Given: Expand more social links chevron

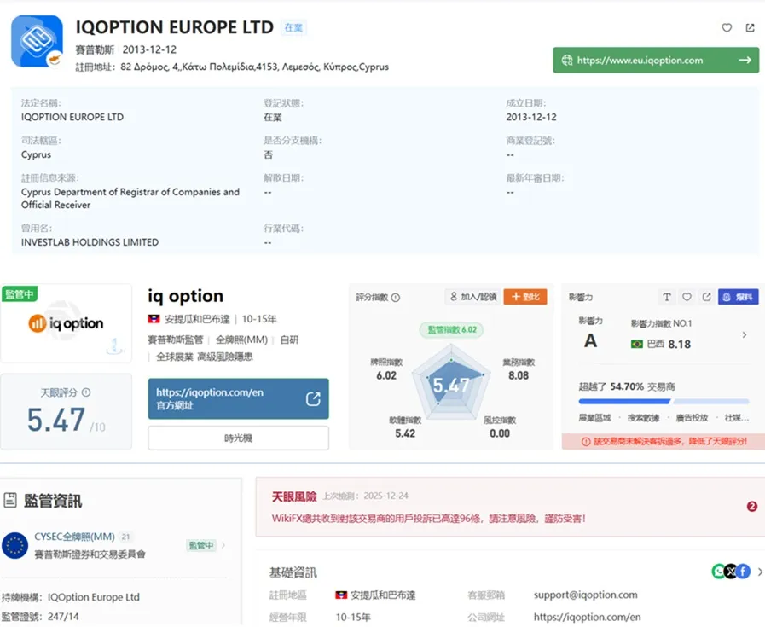Looking at the screenshot, I should pos(760,572).
